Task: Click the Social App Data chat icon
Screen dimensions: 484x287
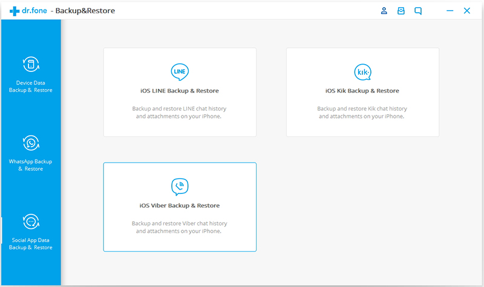Action: click(31, 222)
